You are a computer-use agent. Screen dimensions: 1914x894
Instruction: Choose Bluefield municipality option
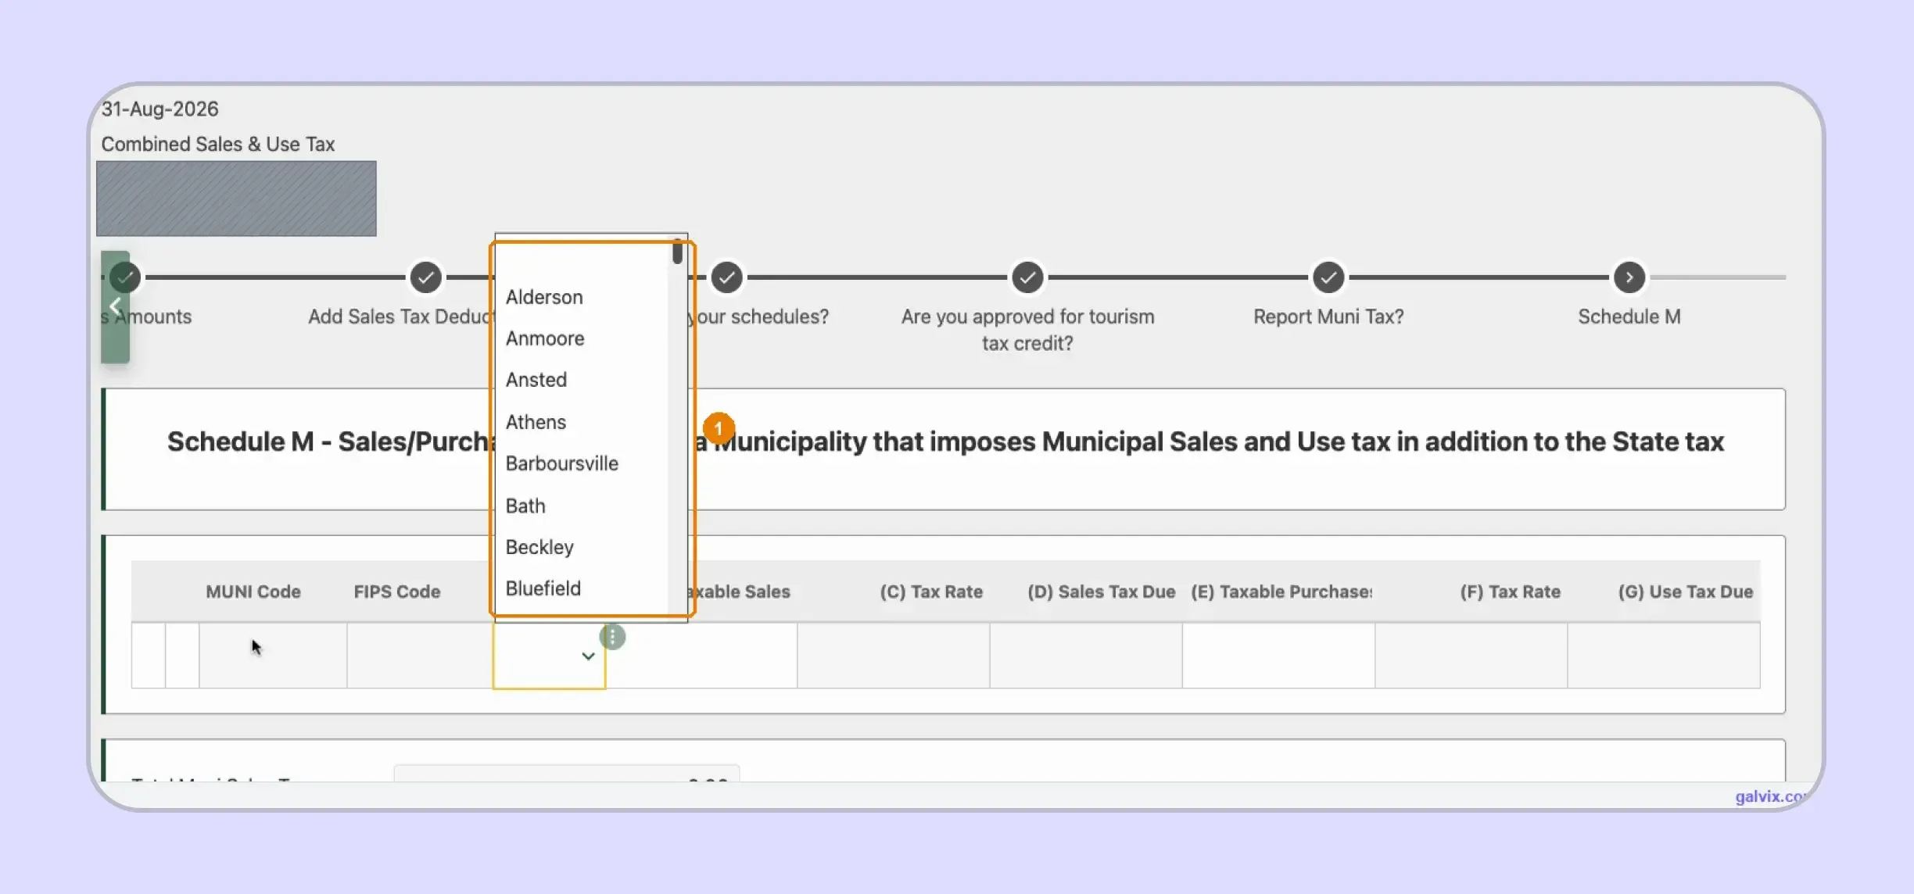[x=543, y=588]
